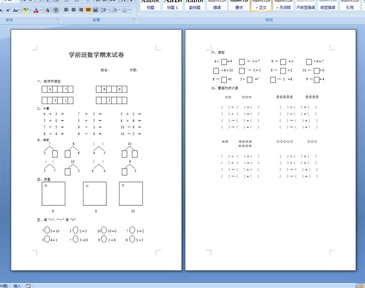Apply the 副标题 style

pos(195,5)
